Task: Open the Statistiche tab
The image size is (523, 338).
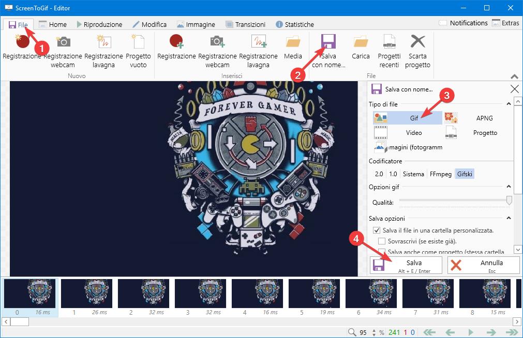Action: pos(295,25)
